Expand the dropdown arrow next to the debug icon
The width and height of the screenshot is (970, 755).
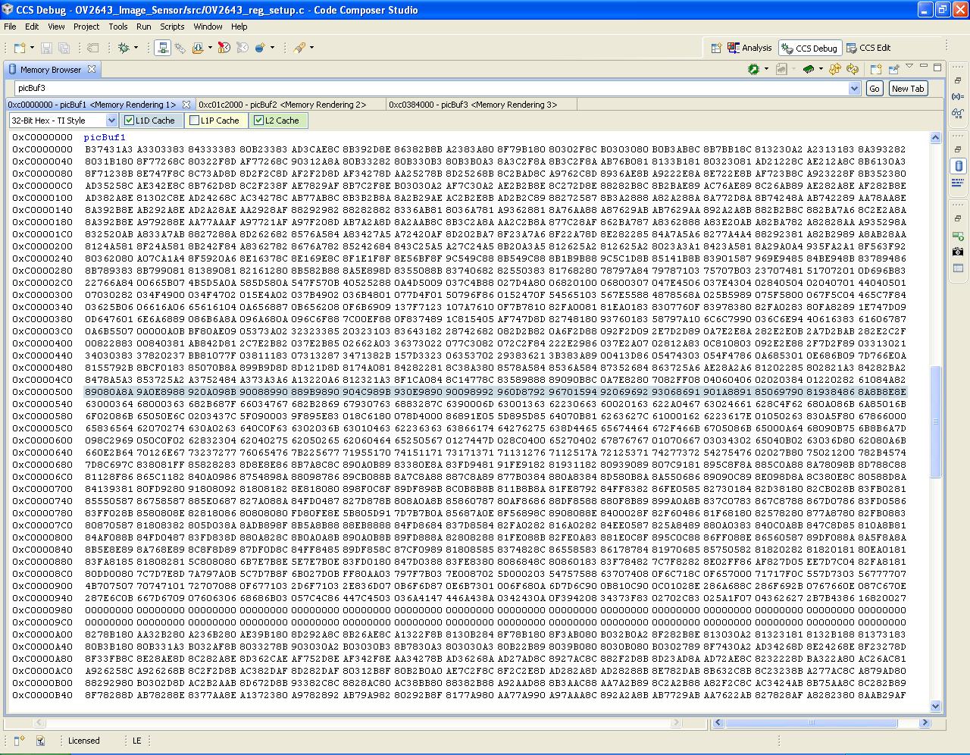136,48
